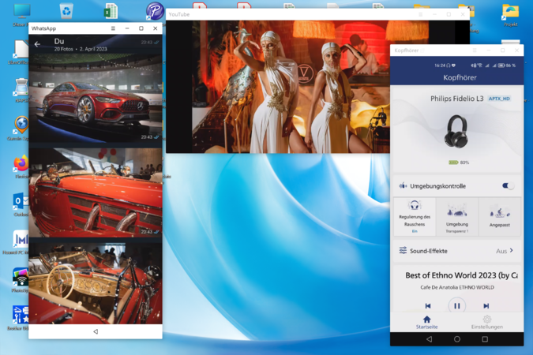This screenshot has height=355, width=533.
Task: Skip to previous track in Kopfhörer
Action: click(x=428, y=306)
